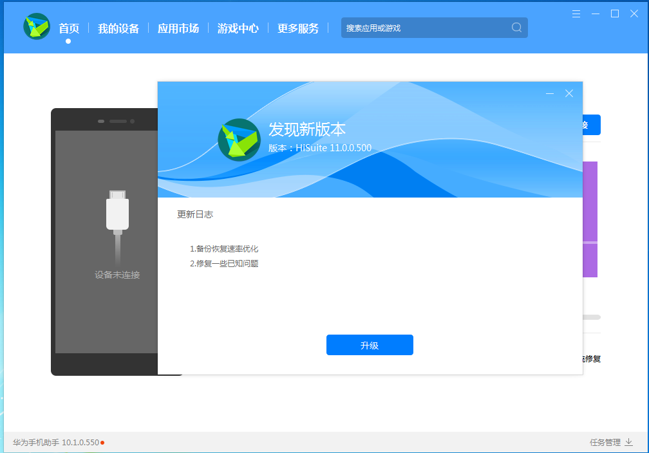This screenshot has height=453, width=649.
Task: Click the gray progress bar on the right
Action: (592, 317)
